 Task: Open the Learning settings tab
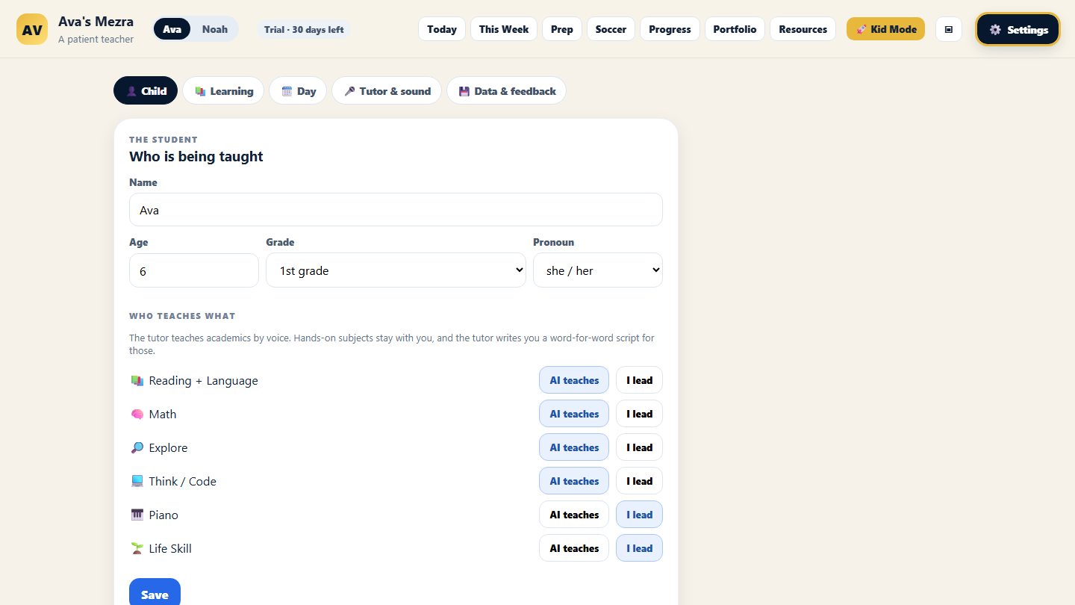223,91
